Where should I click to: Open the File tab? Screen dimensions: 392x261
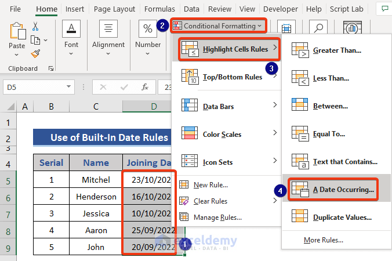point(15,9)
